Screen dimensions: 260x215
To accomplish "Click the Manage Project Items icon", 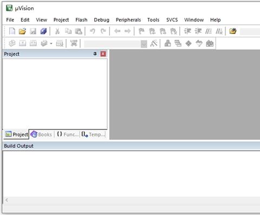I will (167, 43).
